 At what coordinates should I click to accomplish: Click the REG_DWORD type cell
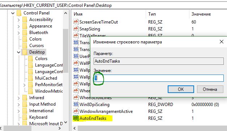pos(160,105)
